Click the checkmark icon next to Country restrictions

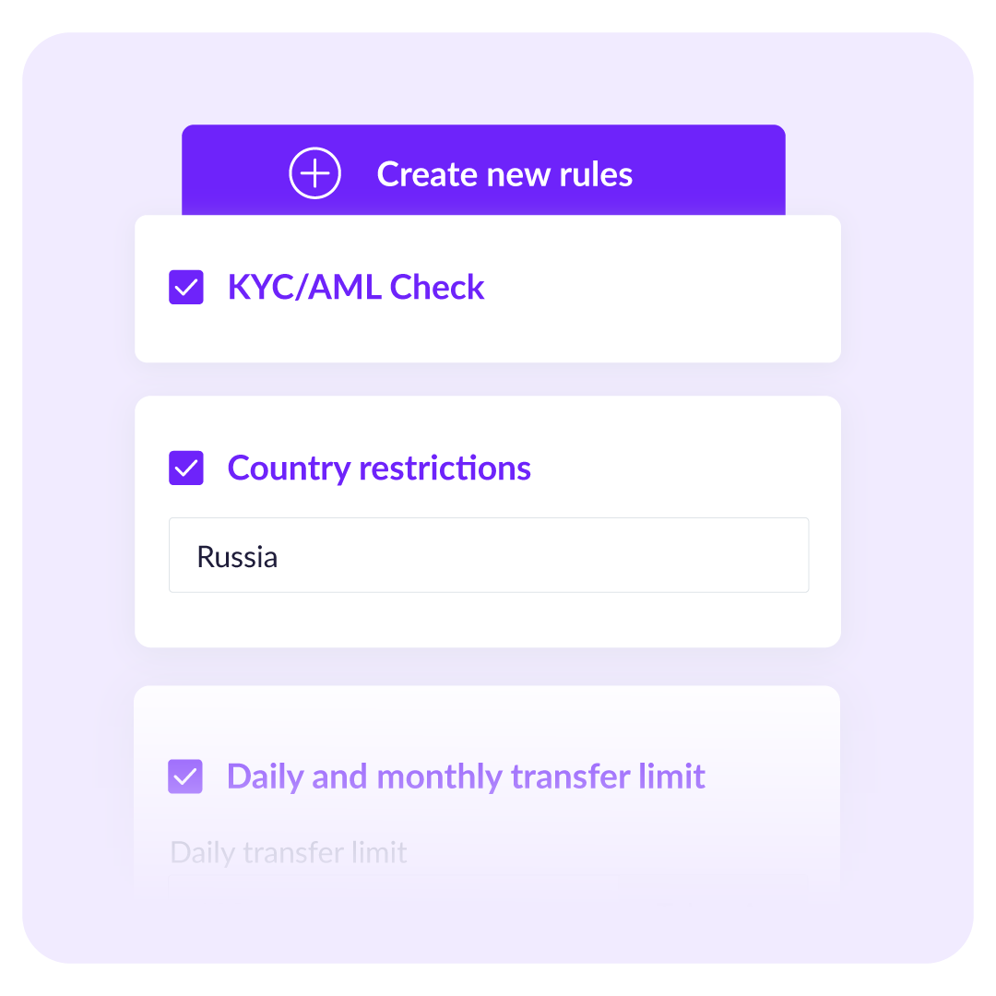coord(186,468)
